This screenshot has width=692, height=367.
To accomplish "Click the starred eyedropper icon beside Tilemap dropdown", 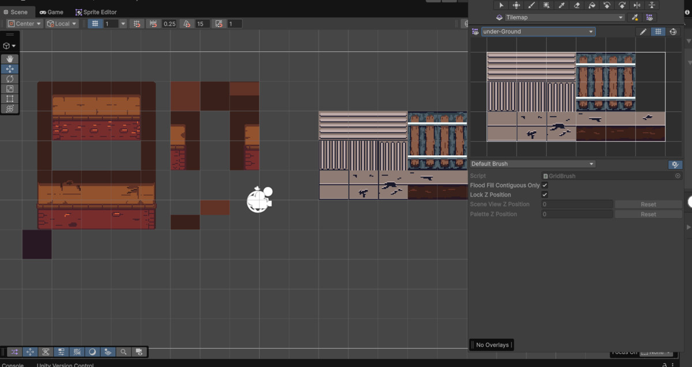I will 635,17.
